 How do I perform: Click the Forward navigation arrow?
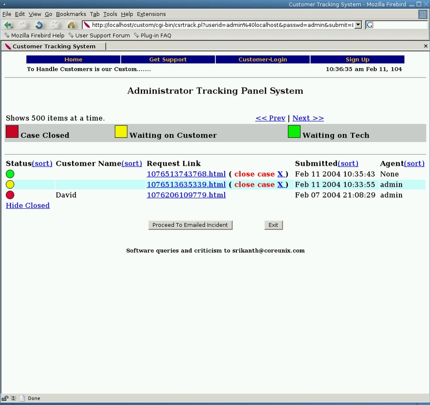tap(23, 25)
